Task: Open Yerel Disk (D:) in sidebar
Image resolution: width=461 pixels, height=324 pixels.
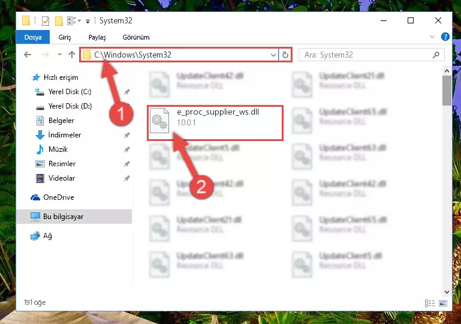Action: 70,106
